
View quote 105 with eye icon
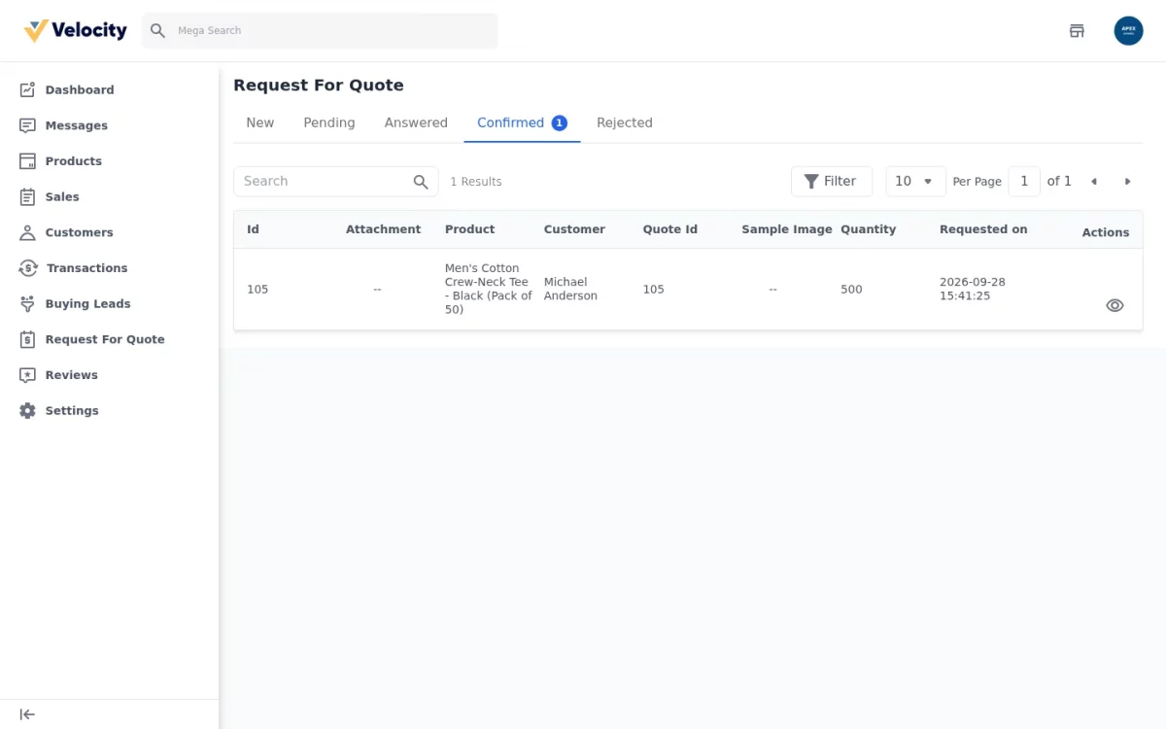click(x=1115, y=305)
